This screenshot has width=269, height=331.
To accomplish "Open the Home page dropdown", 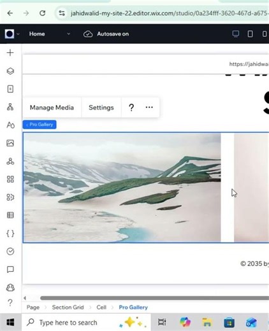I will click(x=50, y=34).
